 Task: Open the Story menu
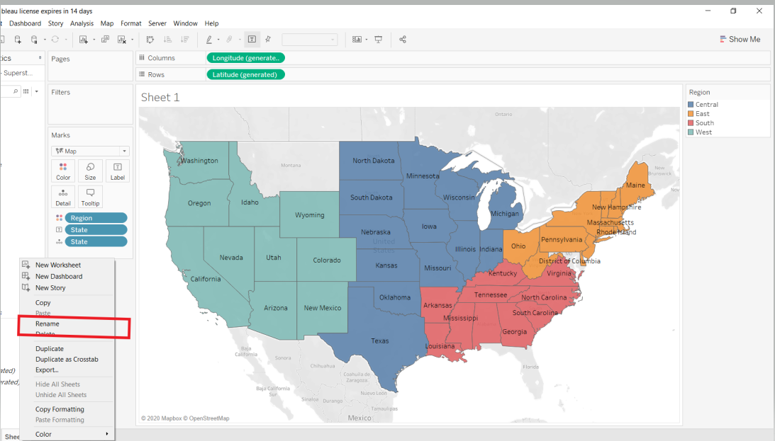[56, 23]
